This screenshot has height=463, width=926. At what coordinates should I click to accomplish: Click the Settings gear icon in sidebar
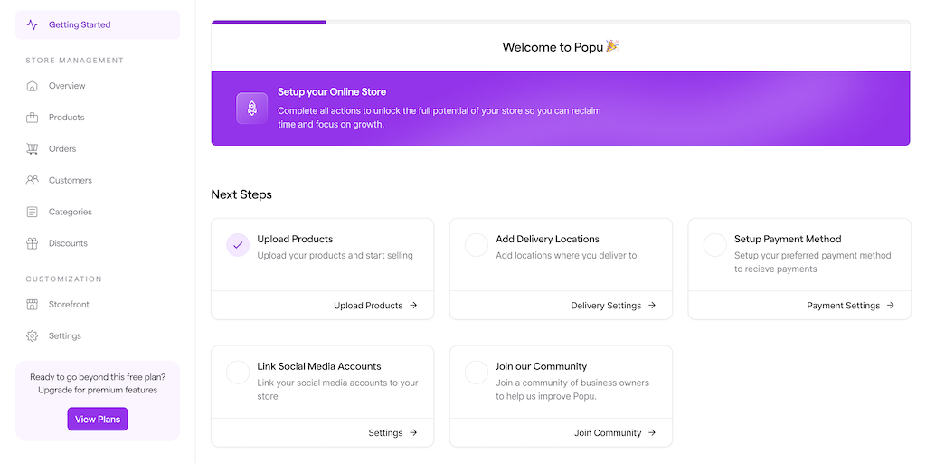click(33, 336)
